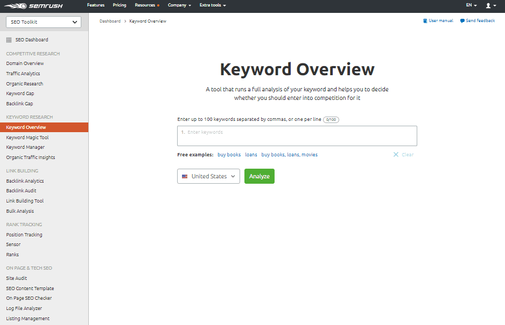Click the Keyword Overview breadcrumb text
505x325 pixels.
click(x=148, y=21)
